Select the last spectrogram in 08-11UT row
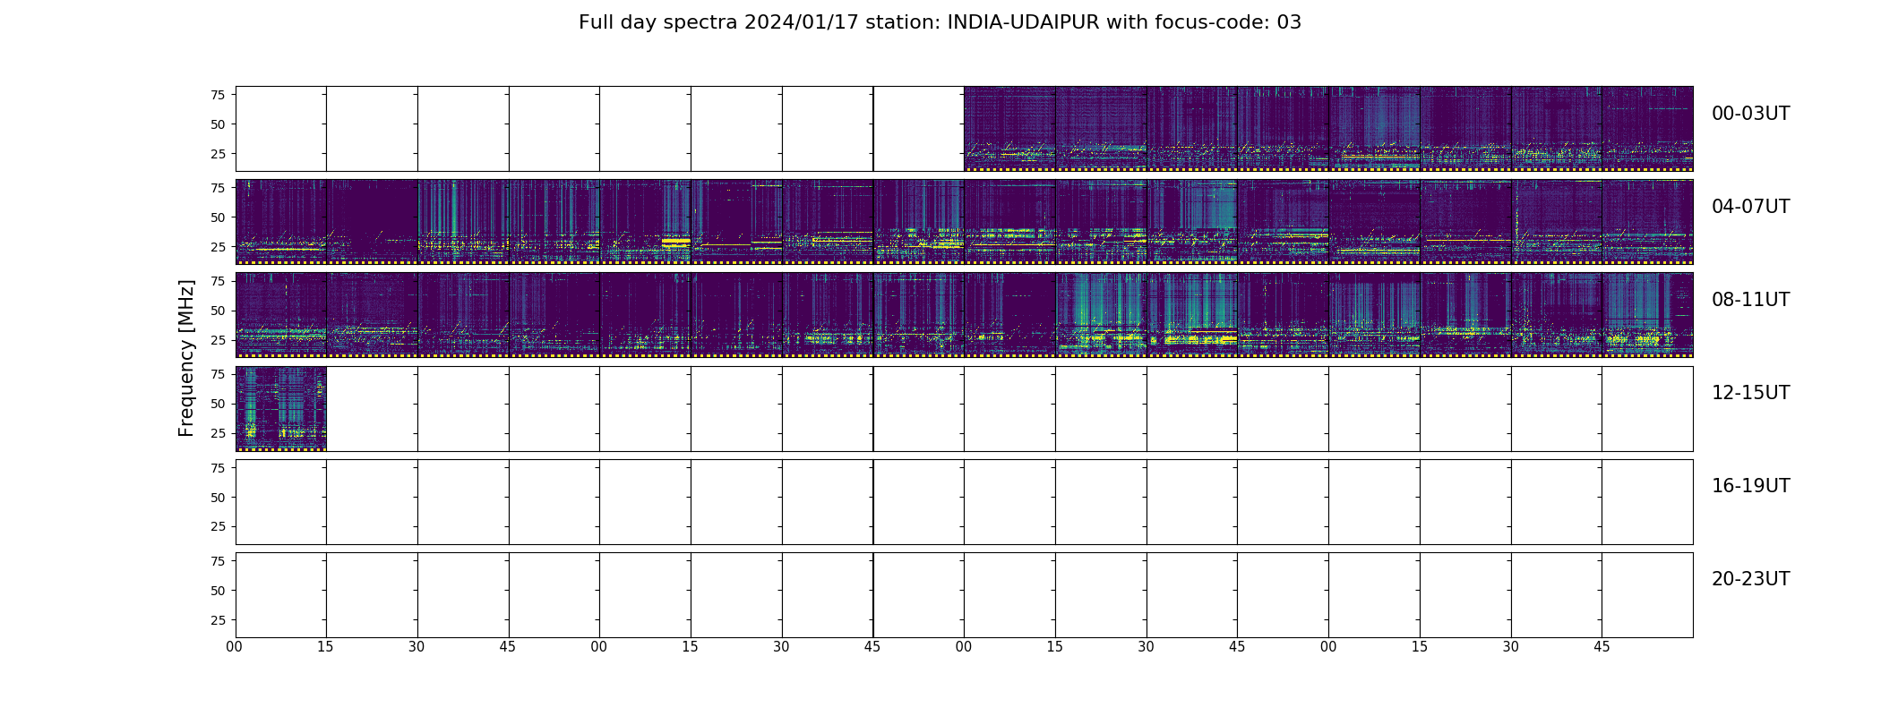The width and height of the screenshot is (1881, 716). coord(1647,315)
